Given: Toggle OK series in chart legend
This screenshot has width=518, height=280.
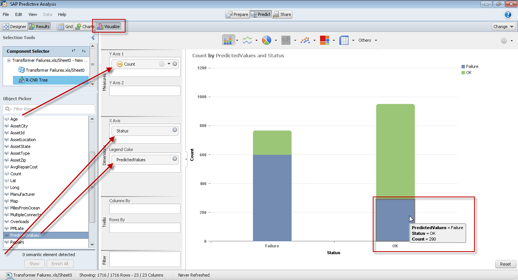Looking at the screenshot, I should point(466,72).
